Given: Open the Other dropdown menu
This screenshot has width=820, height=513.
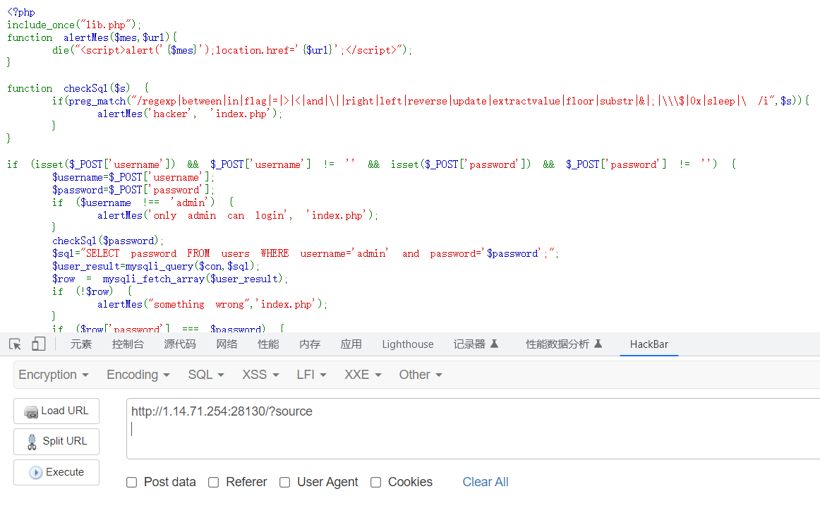Looking at the screenshot, I should pyautogui.click(x=421, y=375).
